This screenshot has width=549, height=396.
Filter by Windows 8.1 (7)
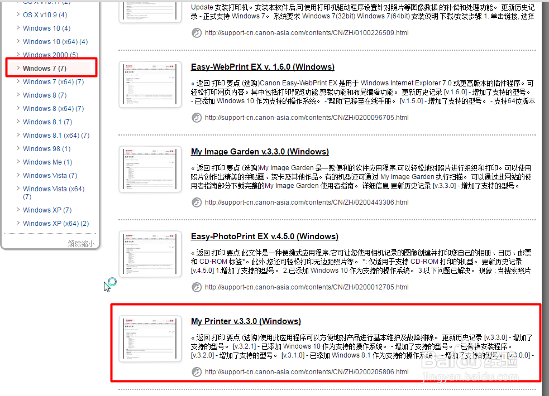[47, 122]
